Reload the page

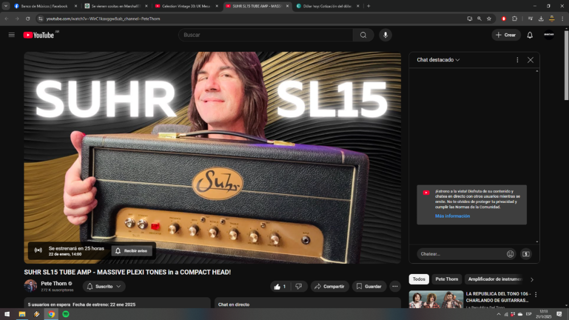(x=27, y=19)
